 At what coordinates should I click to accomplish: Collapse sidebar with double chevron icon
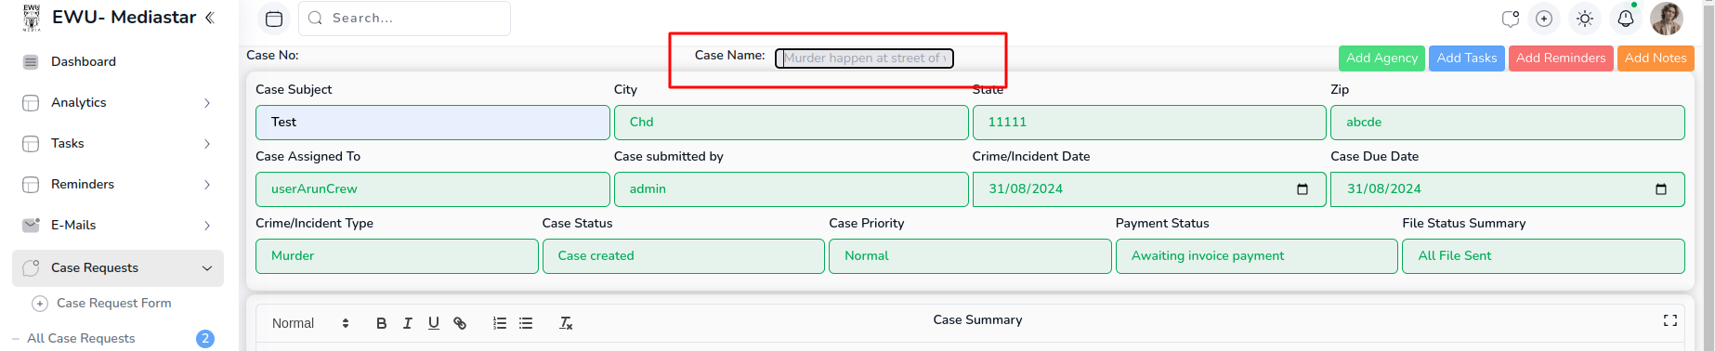tap(209, 18)
